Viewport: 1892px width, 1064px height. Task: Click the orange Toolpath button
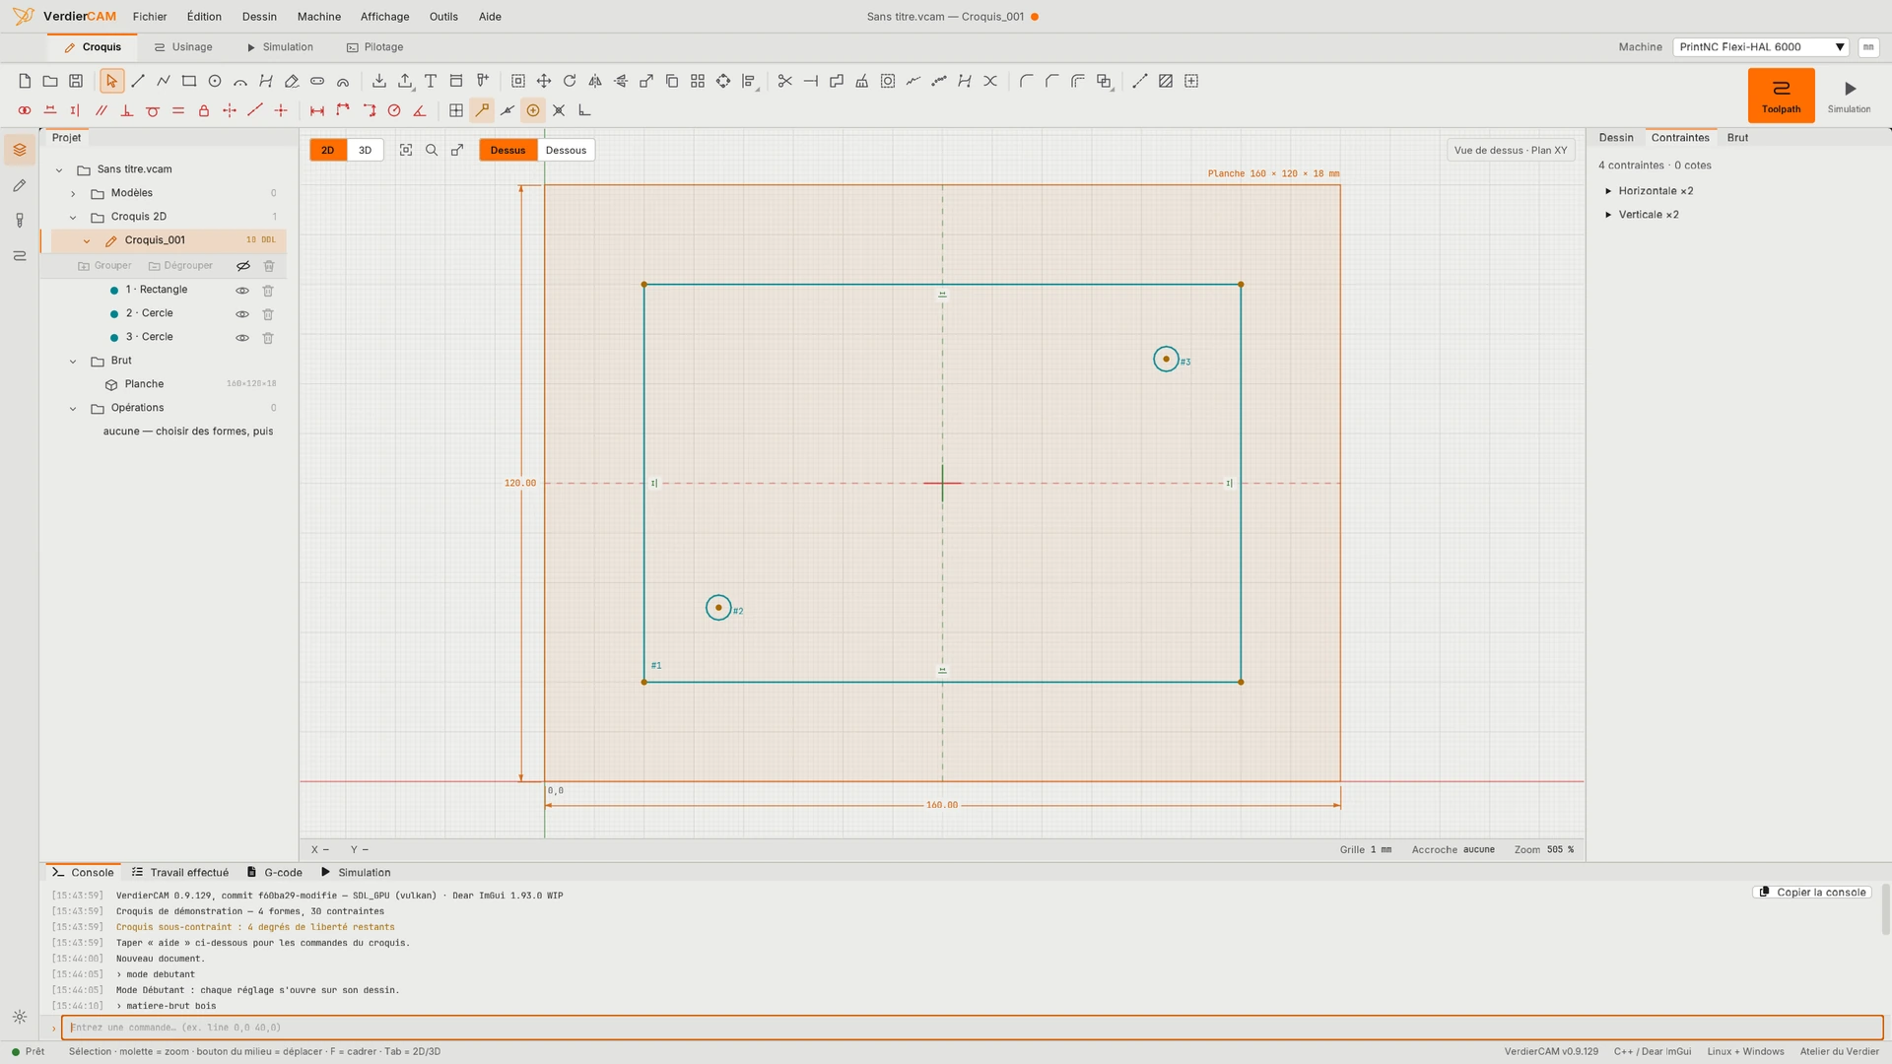pos(1781,96)
